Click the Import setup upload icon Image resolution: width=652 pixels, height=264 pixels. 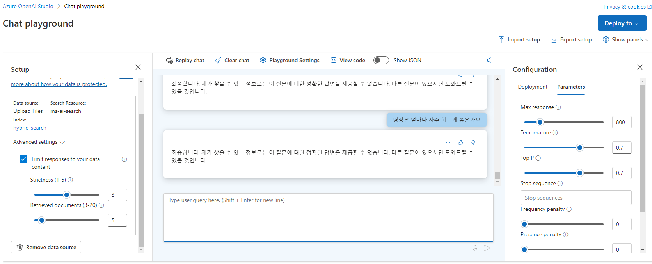pyautogui.click(x=501, y=39)
